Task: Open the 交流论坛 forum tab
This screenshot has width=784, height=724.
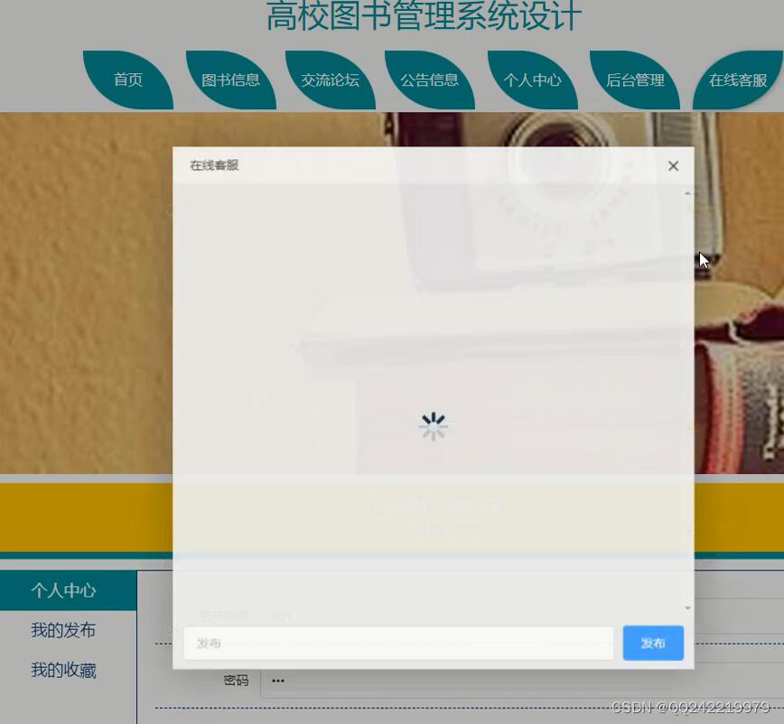Action: pos(331,79)
